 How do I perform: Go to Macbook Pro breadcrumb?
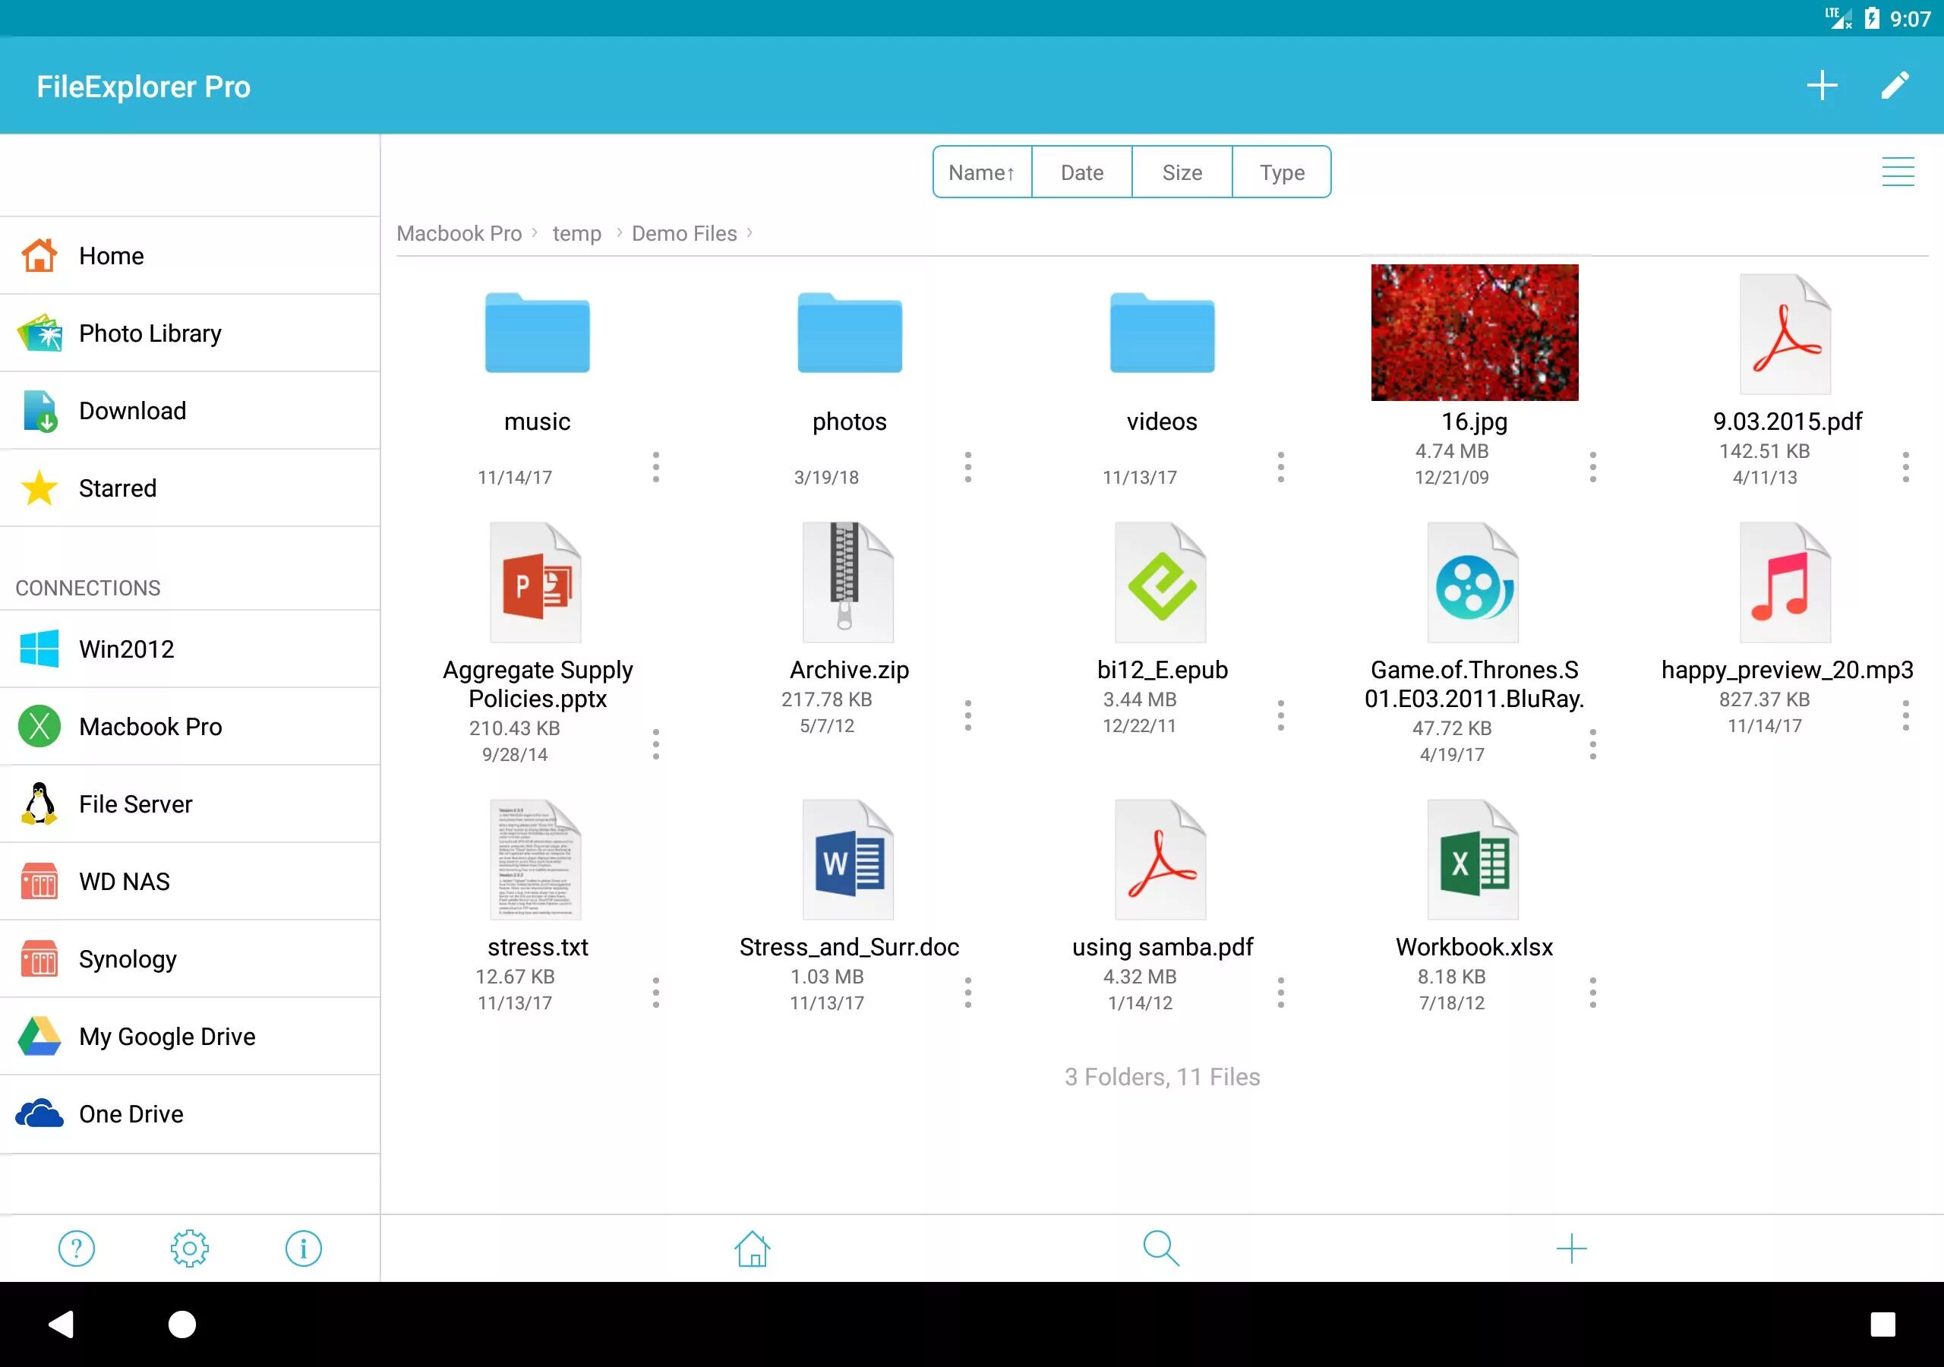pyautogui.click(x=459, y=234)
